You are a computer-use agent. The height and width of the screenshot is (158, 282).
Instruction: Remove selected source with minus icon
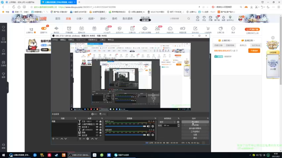tap(84, 139)
